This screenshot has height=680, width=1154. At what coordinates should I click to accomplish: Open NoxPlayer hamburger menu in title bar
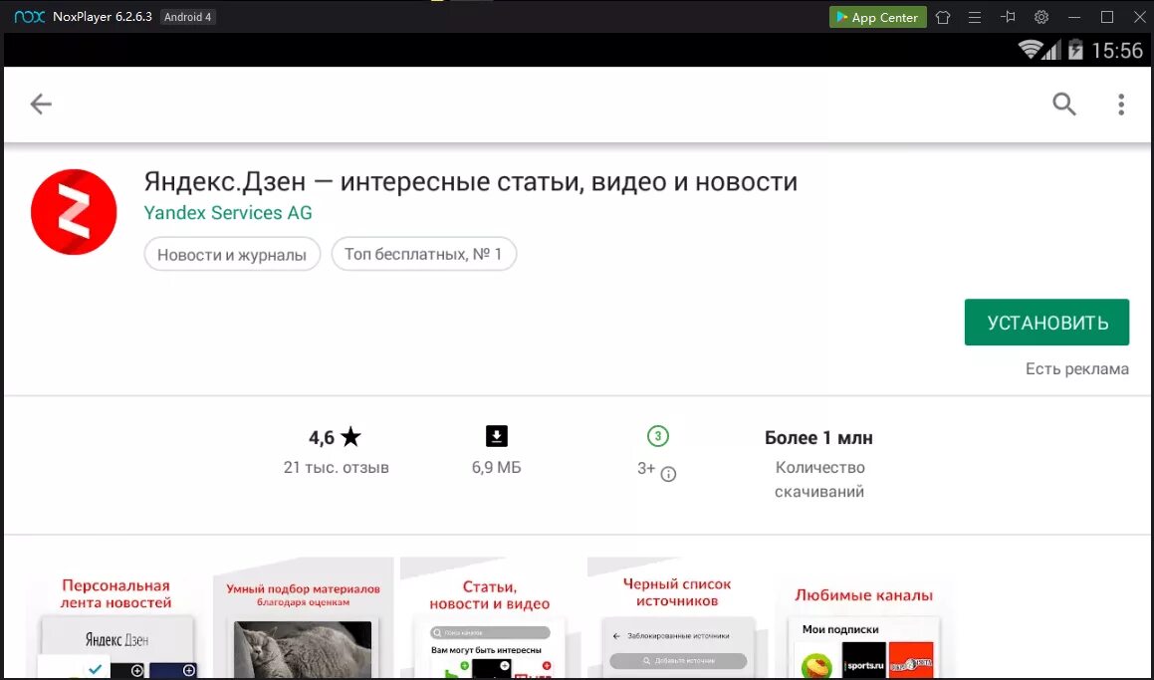tap(975, 17)
